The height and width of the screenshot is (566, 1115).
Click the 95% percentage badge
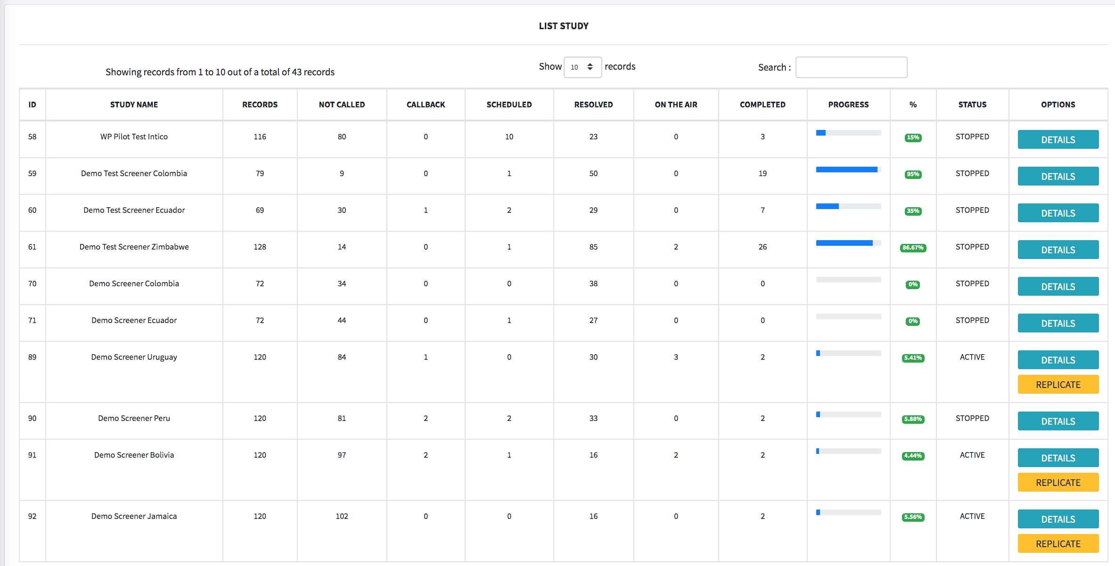pyautogui.click(x=913, y=174)
